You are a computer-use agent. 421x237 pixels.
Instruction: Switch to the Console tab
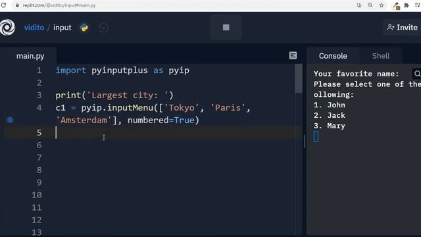[333, 56]
